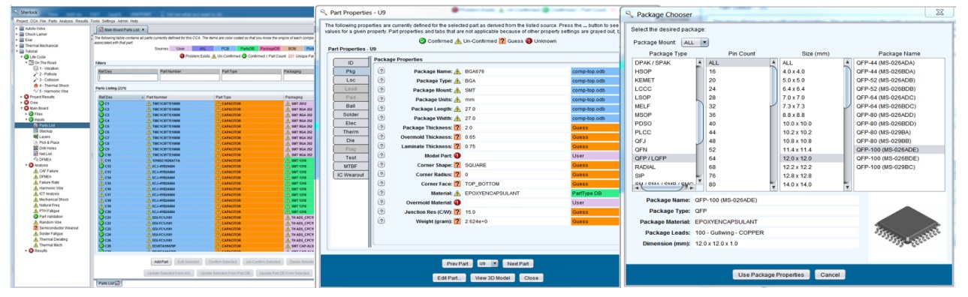The height and width of the screenshot is (297, 968).
Task: Expand the Adobe-Volvo project node
Action: click(x=17, y=29)
